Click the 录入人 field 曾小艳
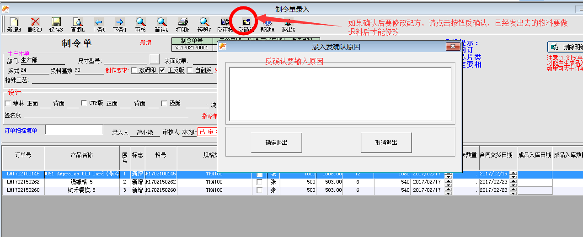Viewport: 583px width, 237px height. coord(144,132)
